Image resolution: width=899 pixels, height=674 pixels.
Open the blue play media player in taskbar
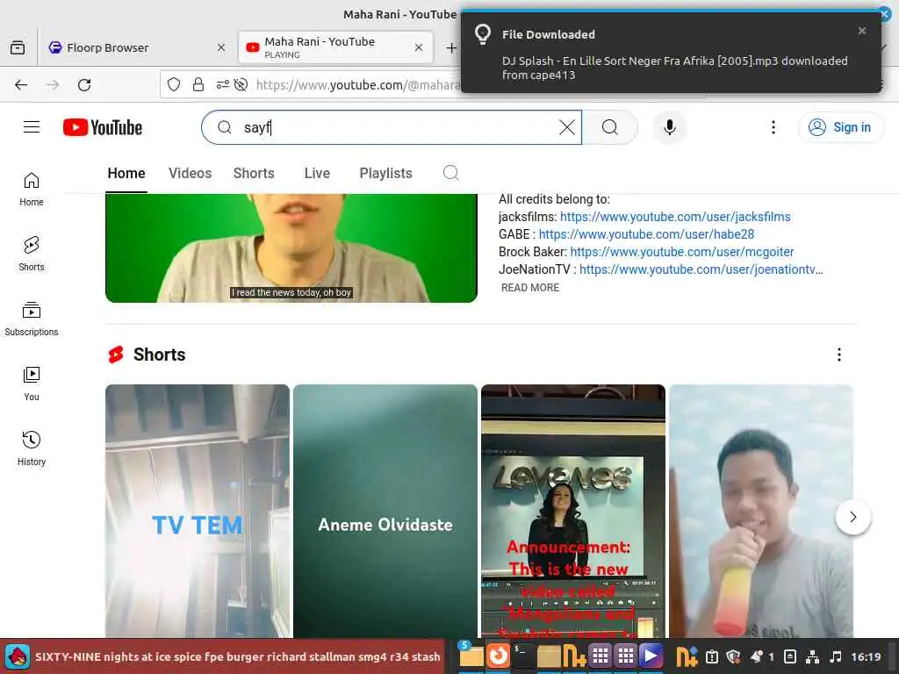point(651,655)
